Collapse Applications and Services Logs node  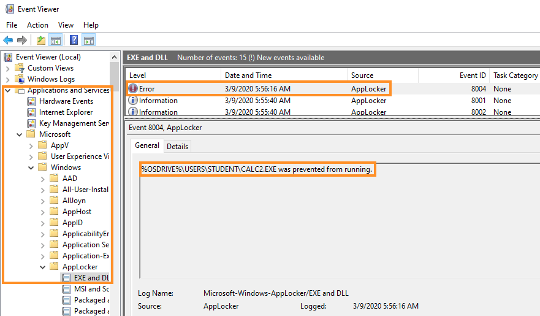pyautogui.click(x=8, y=91)
